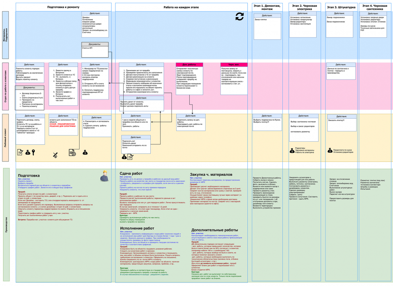Select the Любимый клиент lane label
393x286 pixels.
coord(6,138)
